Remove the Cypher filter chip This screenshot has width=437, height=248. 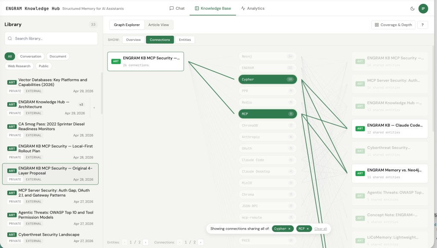click(289, 229)
